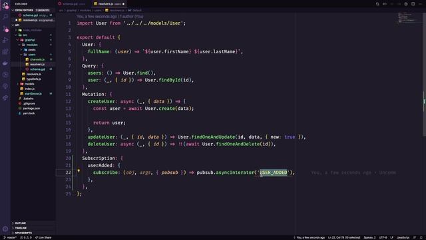This screenshot has height=240, width=426.
Task: Click the 'users' segment in the breadcrumb path
Action: 98,11
